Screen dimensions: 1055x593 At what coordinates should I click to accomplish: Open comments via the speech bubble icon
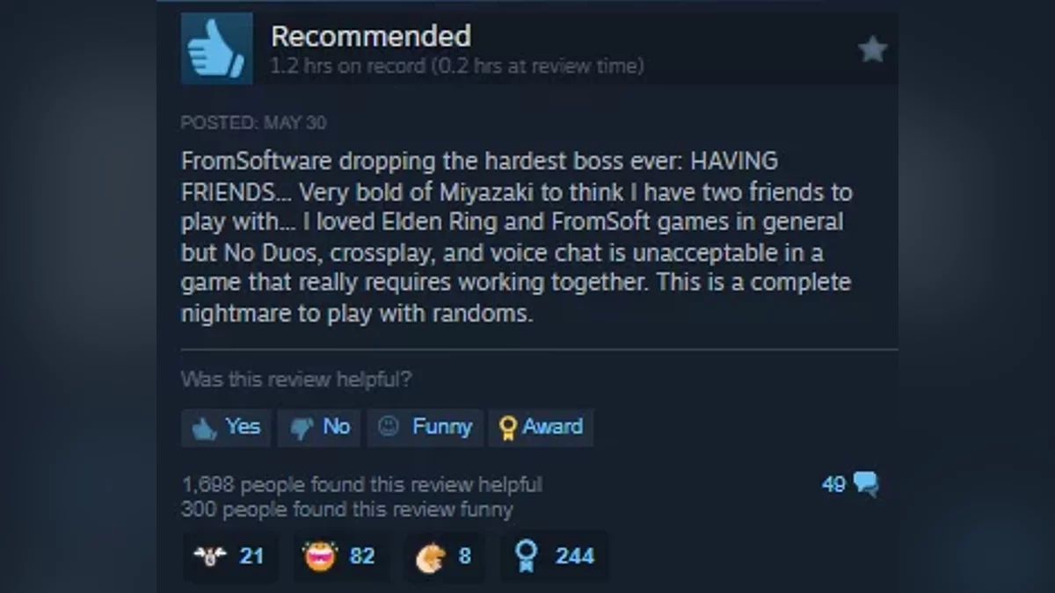click(865, 484)
